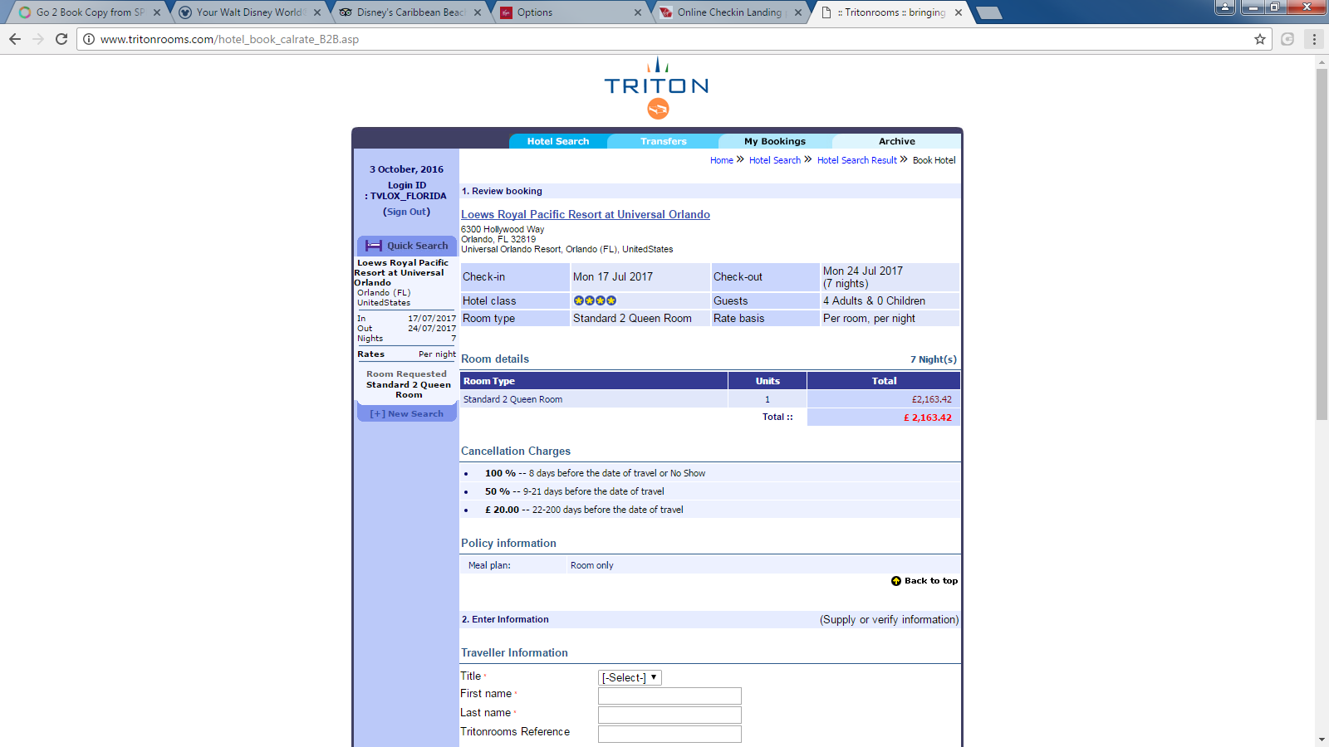Go back to the previous page

[x=15, y=39]
